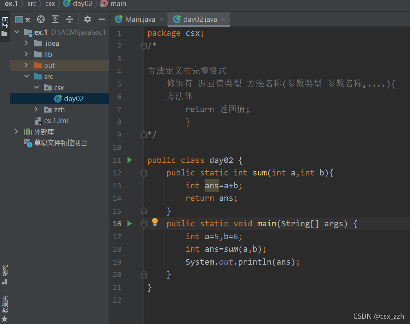410x324 pixels.
Task: Collapse all items in project tree
Action: pyautogui.click(x=69, y=19)
